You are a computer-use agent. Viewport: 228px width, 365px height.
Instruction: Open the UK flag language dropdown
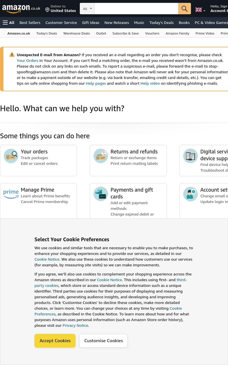[x=200, y=10]
